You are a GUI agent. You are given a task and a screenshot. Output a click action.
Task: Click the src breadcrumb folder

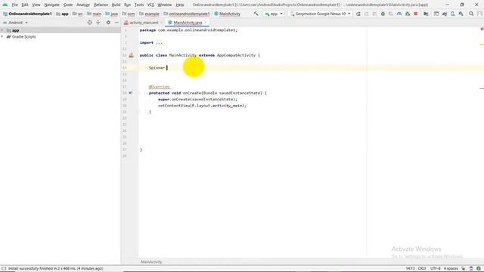click(77, 14)
